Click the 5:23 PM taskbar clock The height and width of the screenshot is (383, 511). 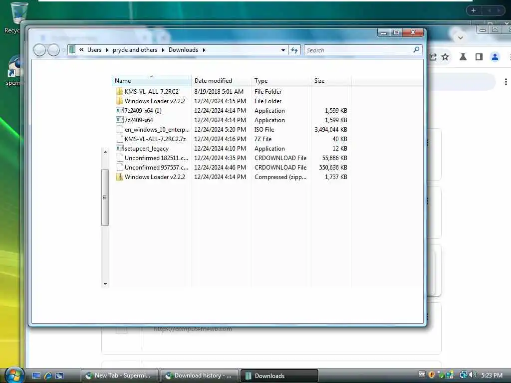[492, 375]
